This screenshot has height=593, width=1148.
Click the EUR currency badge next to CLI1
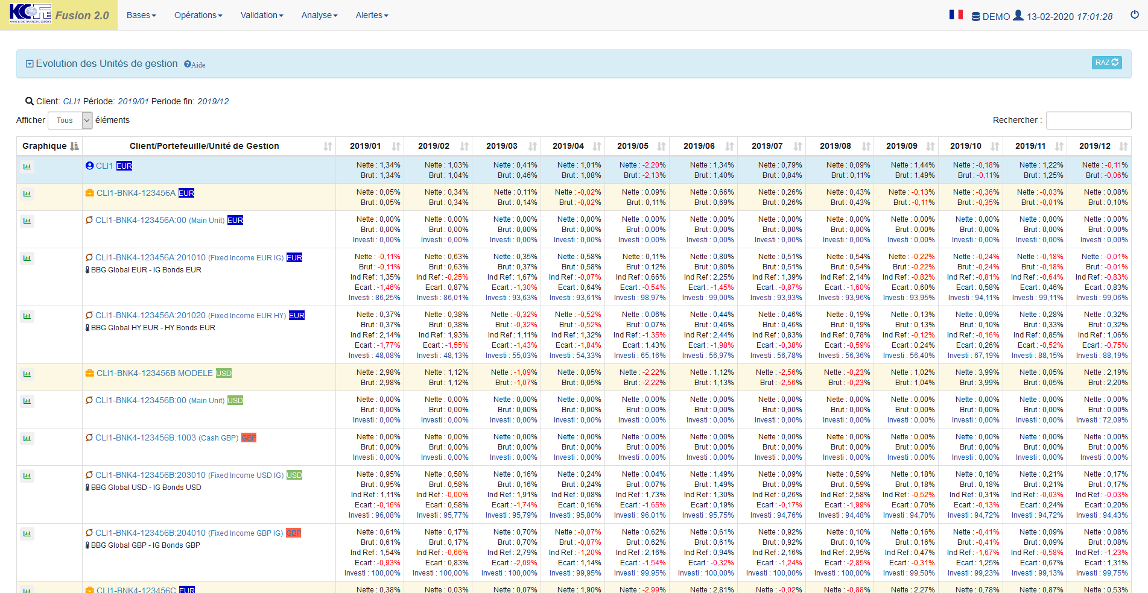coord(124,166)
